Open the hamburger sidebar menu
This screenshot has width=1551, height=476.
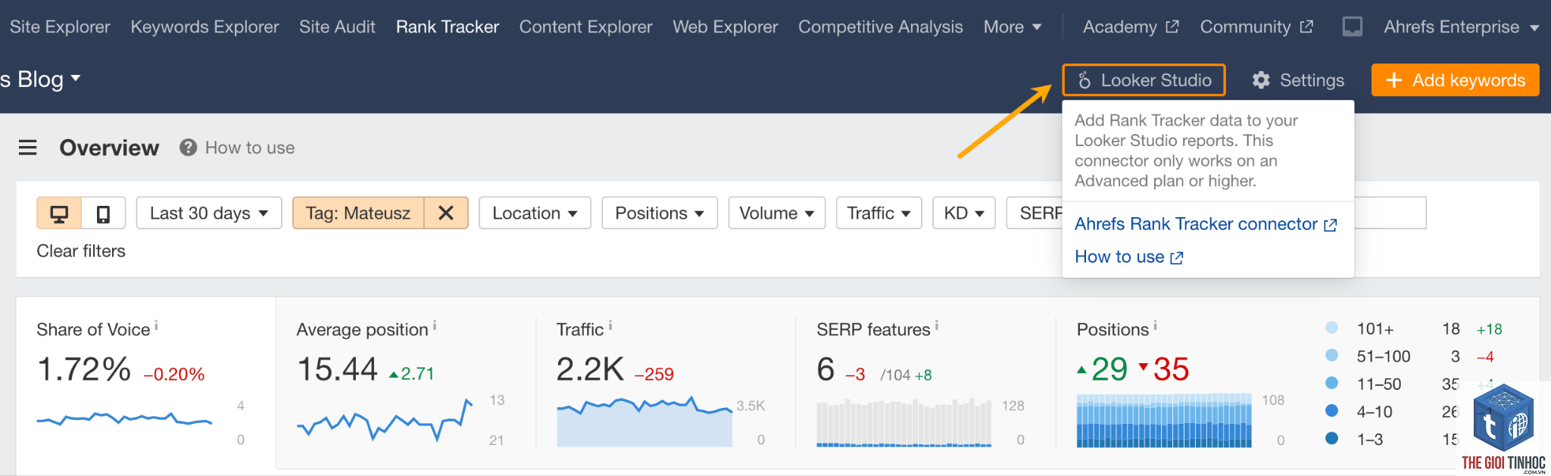pos(28,148)
